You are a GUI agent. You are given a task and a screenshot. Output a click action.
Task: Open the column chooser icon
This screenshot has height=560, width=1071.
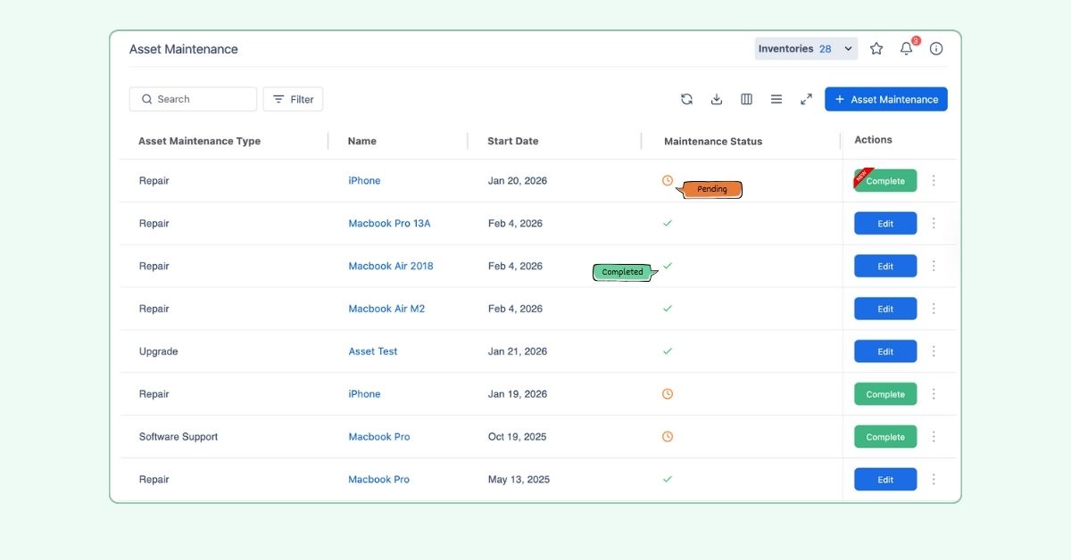coord(747,99)
